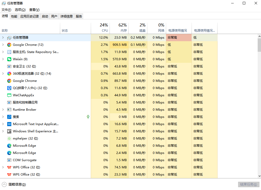This screenshot has width=261, height=190.
Task: Sort by the 电源使用情况 column header
Action: 179,28
